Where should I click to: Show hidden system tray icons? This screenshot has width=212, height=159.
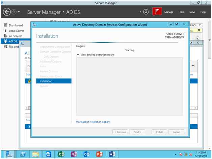(176, 154)
